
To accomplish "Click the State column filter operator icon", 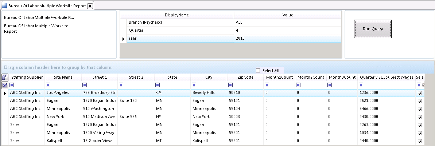I will (158, 85).
